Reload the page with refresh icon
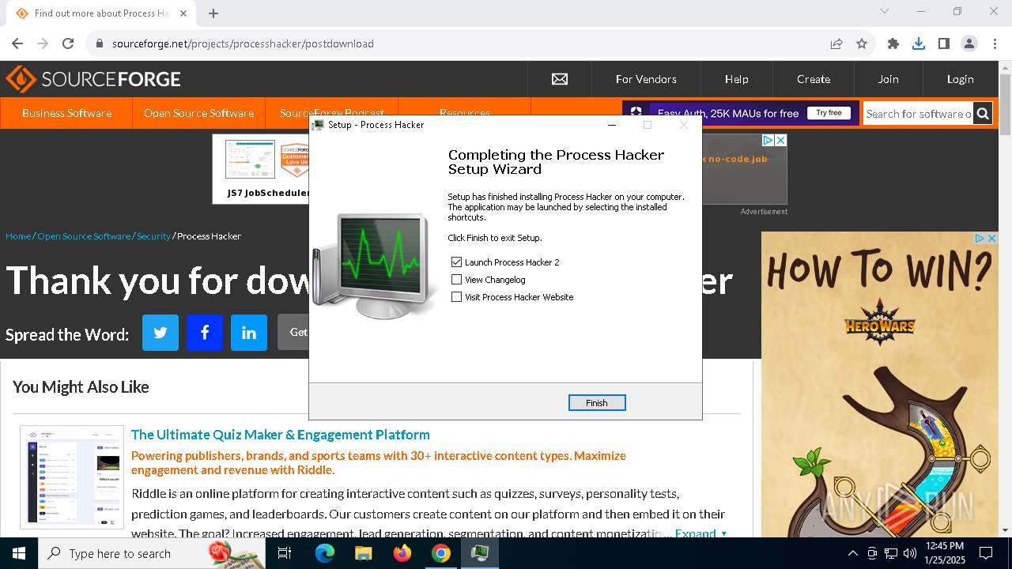The width and height of the screenshot is (1012, 569). click(x=68, y=43)
